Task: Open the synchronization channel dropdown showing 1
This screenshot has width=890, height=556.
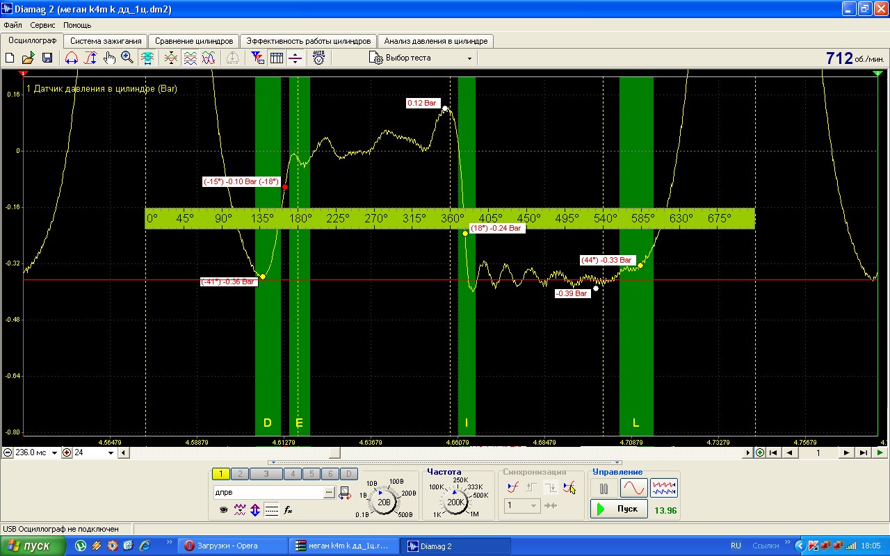Action: pos(522,506)
